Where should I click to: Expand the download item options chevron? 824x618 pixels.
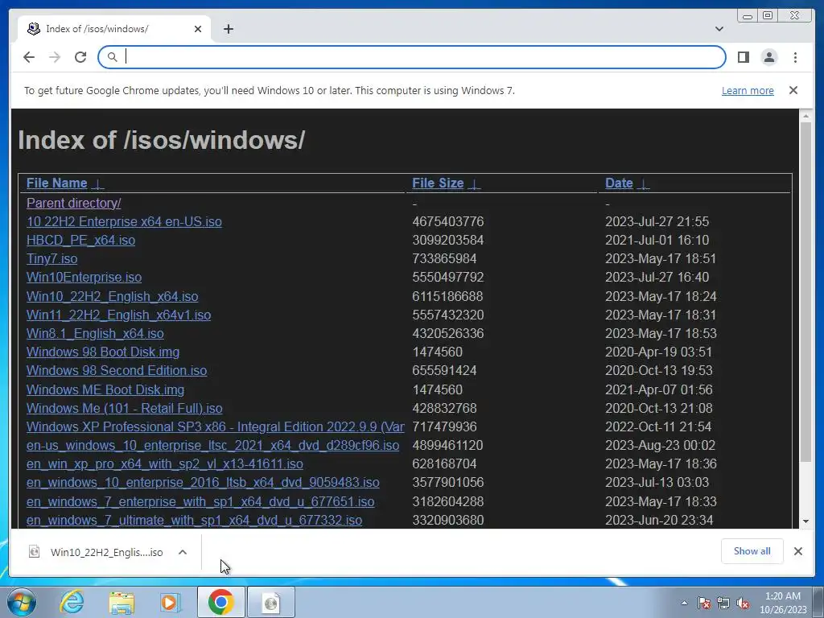(183, 552)
